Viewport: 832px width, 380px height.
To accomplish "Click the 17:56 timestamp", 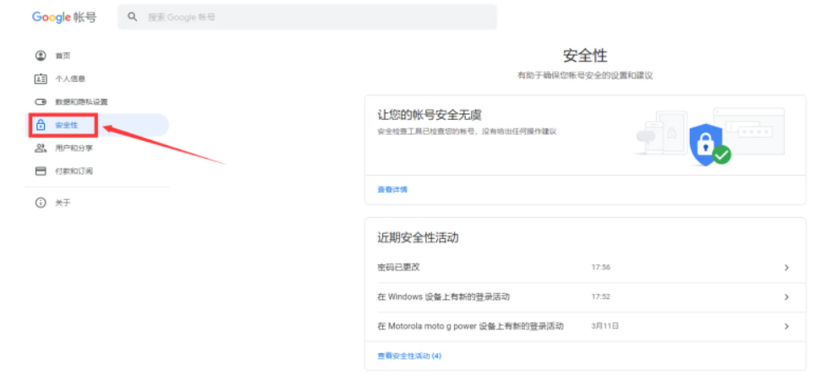I will tap(600, 268).
